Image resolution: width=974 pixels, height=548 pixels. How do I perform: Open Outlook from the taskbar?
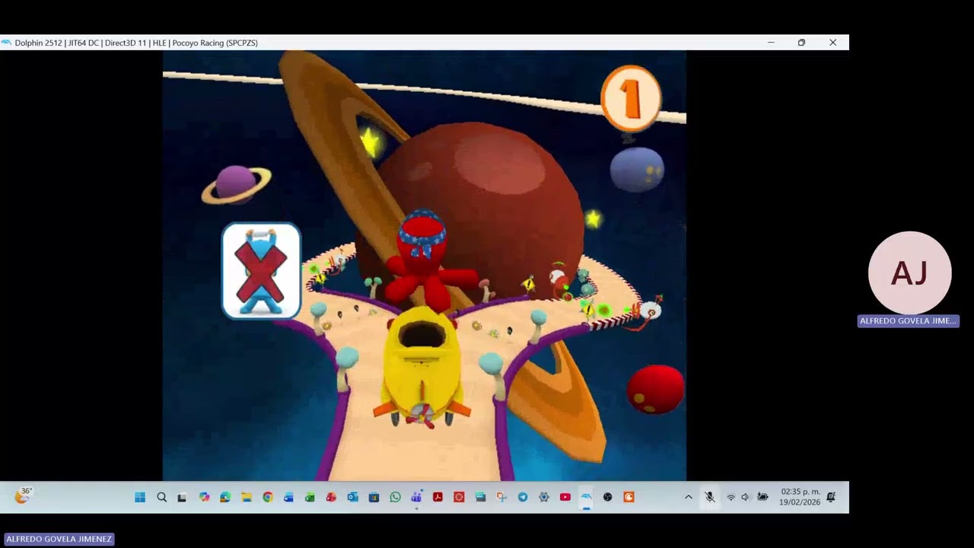[352, 497]
